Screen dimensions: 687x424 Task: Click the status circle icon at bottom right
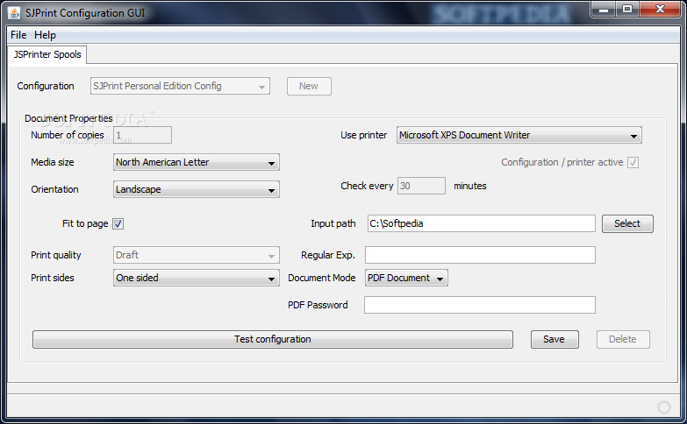[664, 407]
